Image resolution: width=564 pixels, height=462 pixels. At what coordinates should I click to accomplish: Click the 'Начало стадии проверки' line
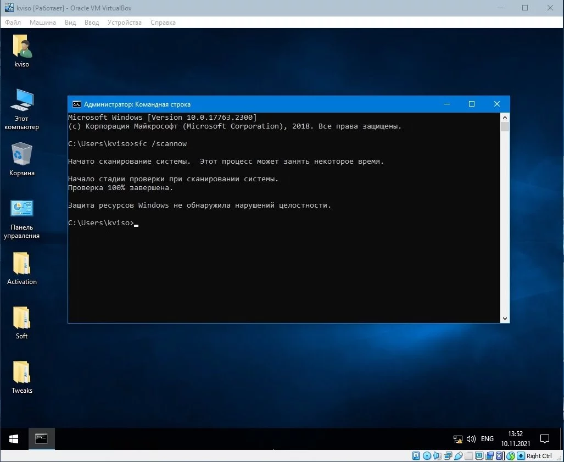tap(174, 179)
